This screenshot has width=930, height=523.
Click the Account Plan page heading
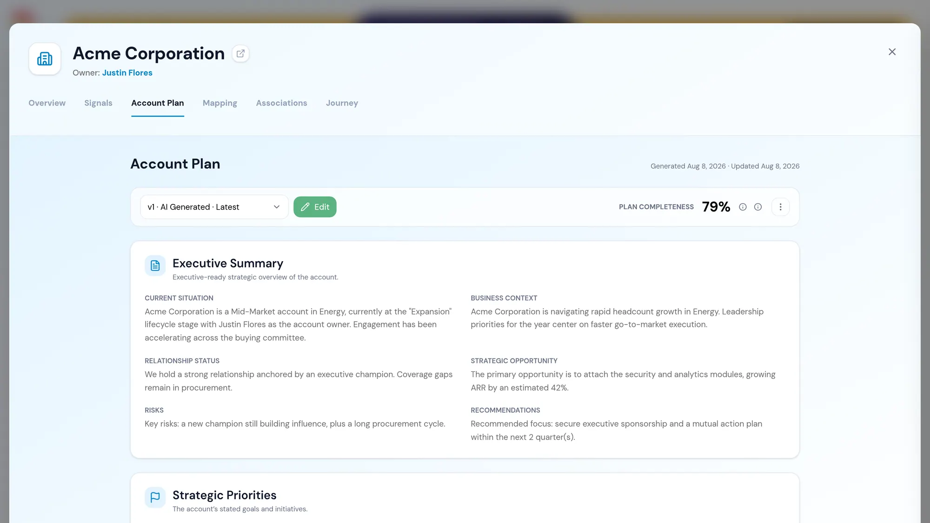coord(175,164)
